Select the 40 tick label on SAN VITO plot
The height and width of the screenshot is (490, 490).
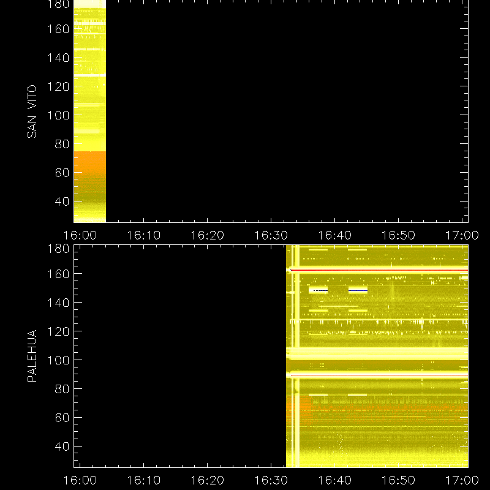(62, 202)
